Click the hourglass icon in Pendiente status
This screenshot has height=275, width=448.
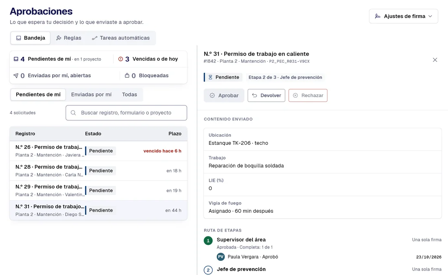[210, 77]
